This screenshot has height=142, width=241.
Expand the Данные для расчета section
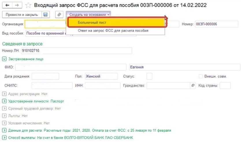4,130
